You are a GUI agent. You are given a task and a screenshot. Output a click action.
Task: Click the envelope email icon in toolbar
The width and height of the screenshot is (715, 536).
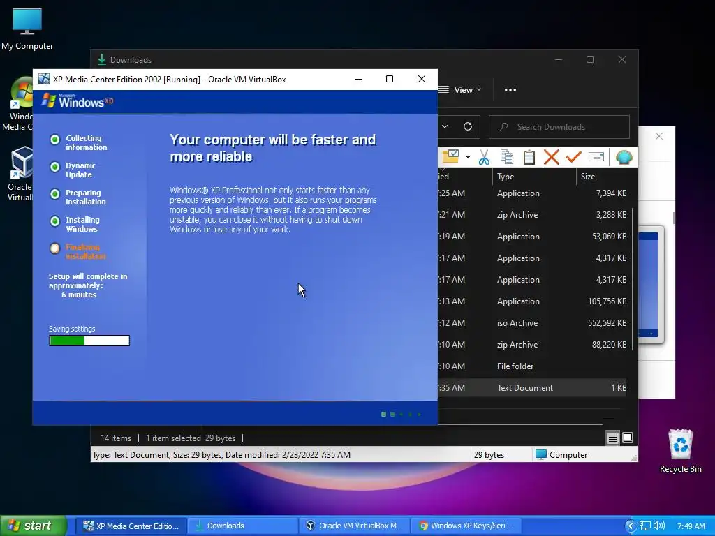click(x=596, y=157)
